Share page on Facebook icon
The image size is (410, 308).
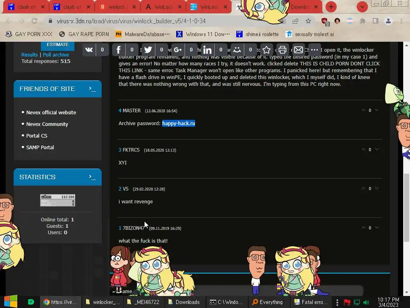pyautogui.click(x=119, y=50)
